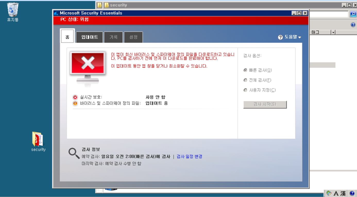The image size is (357, 197).
Task: Switch to the 설정 tab
Action: (133, 37)
